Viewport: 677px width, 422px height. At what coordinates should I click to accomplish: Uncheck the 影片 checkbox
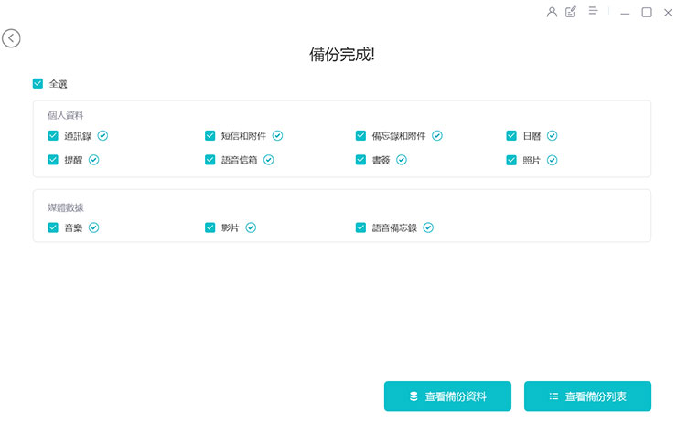[x=210, y=227]
